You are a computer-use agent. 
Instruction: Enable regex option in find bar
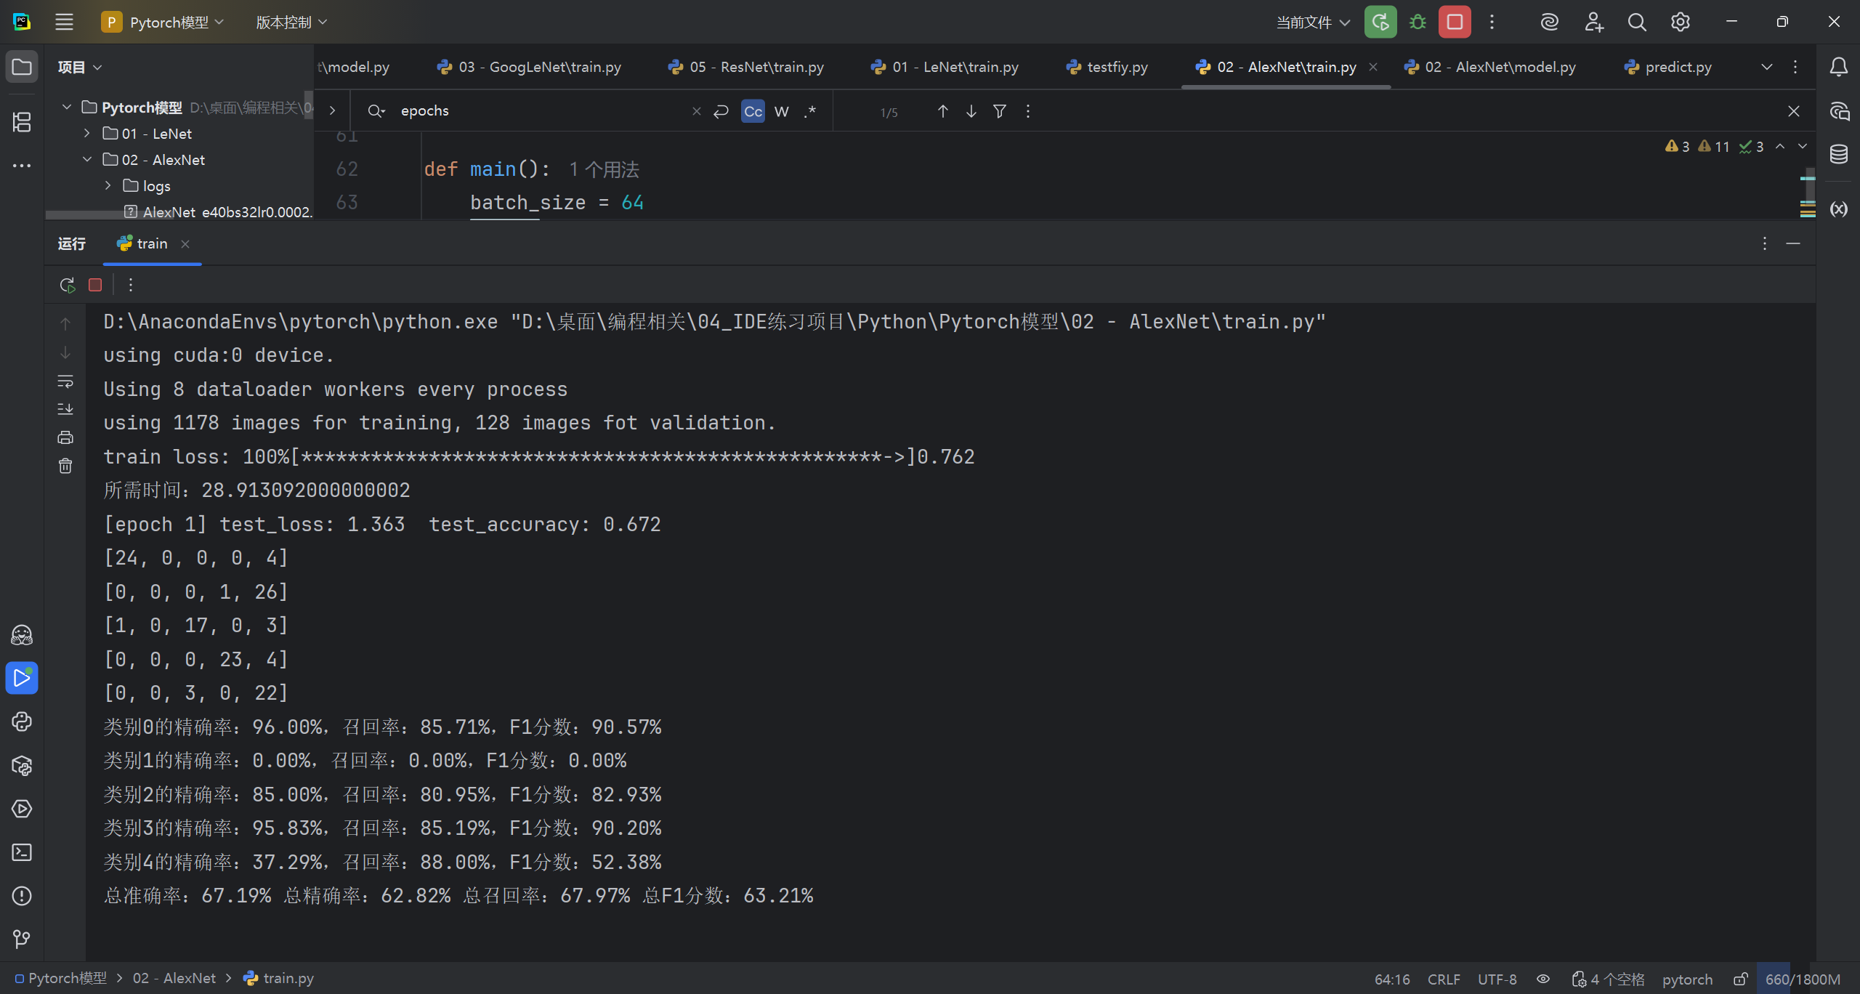(810, 111)
